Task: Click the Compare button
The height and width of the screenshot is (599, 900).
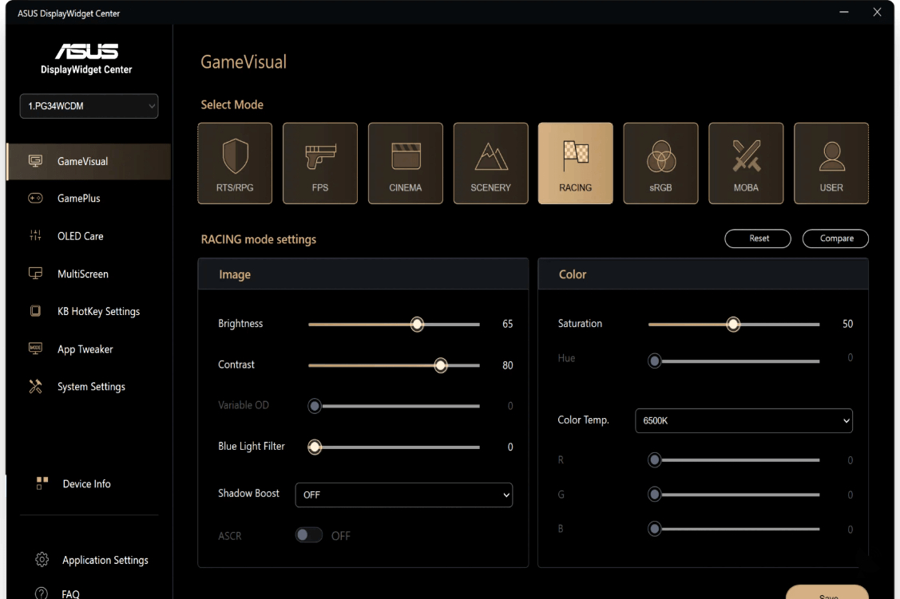Action: click(835, 238)
